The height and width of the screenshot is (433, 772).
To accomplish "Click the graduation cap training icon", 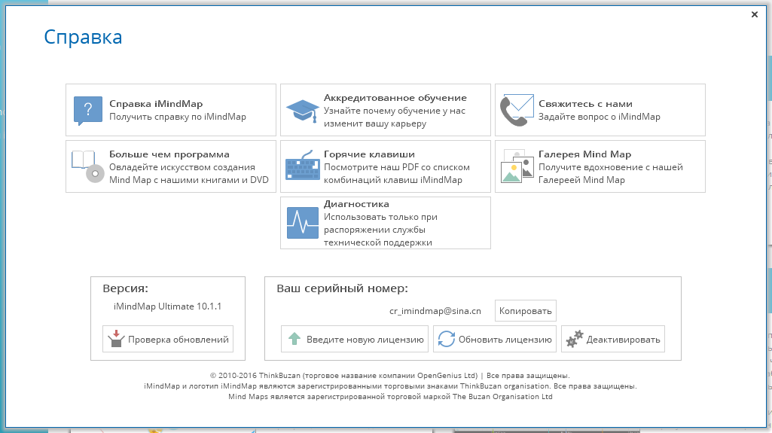I will pyautogui.click(x=302, y=110).
